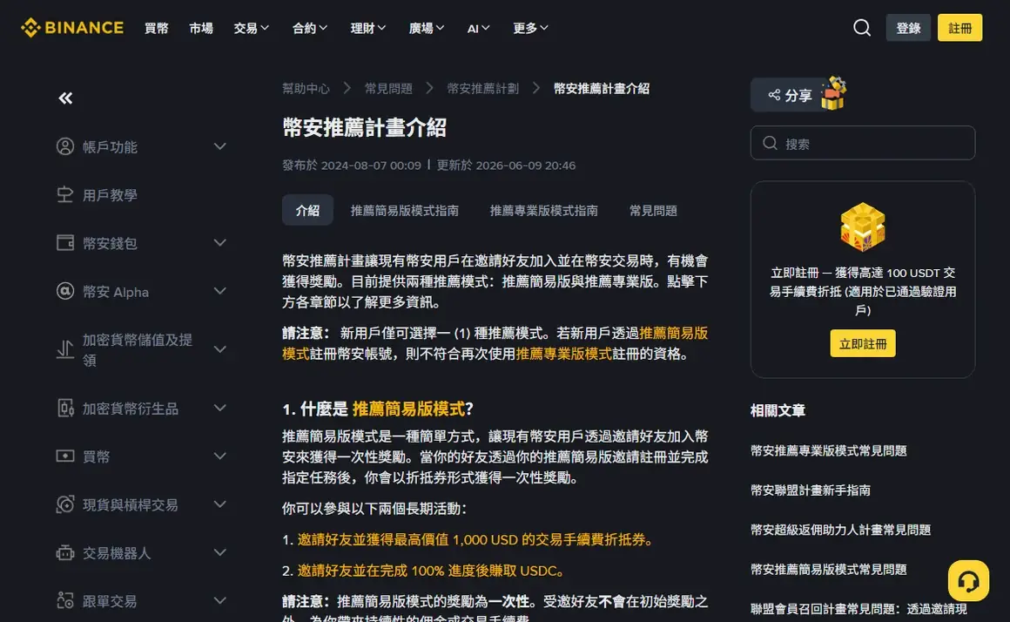The width and height of the screenshot is (1010, 622).
Task: Click the golden gift box in register card
Action: (863, 226)
